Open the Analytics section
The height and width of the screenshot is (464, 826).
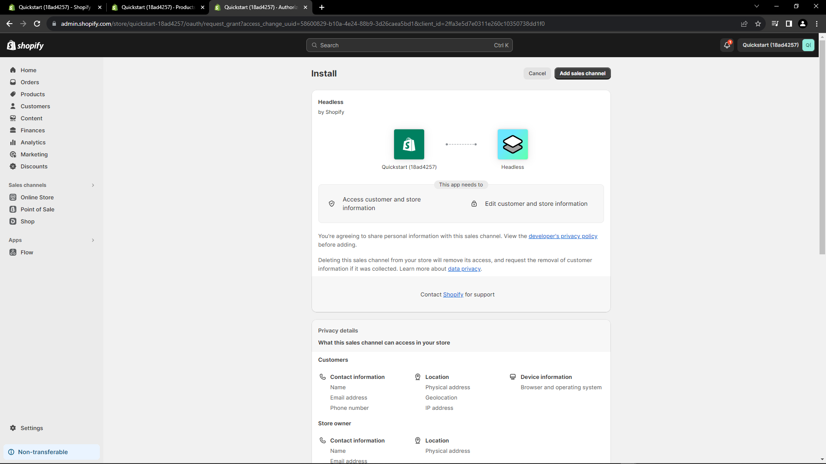tap(33, 142)
